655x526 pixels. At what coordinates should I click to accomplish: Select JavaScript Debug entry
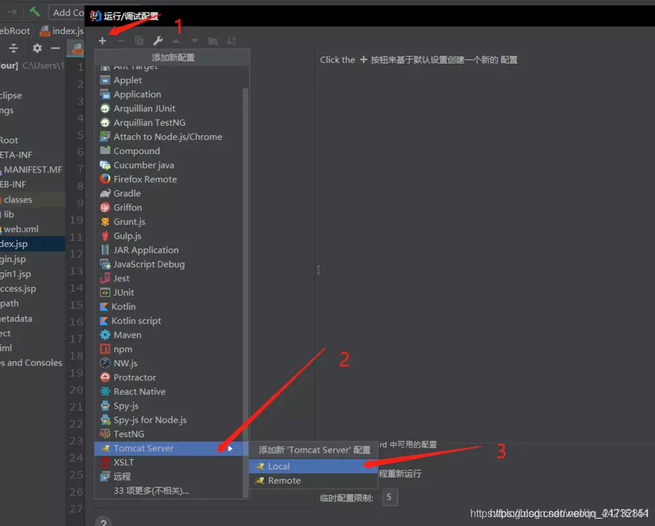click(168, 264)
